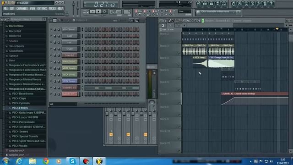The image size is (293, 165).
Task: Click the undo history round toolbar icon
Action: pyautogui.click(x=233, y=4)
